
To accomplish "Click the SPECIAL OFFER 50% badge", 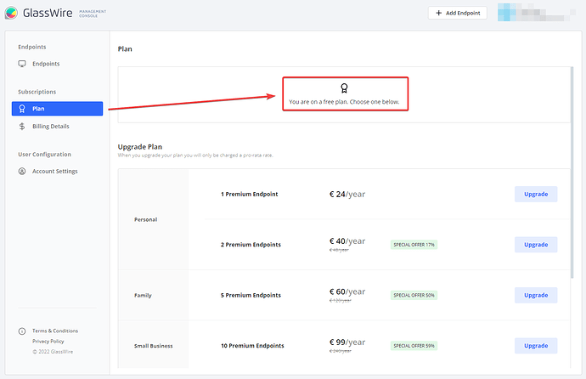I will 414,295.
